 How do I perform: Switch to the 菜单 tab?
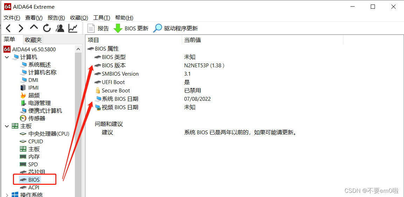[x=9, y=39]
